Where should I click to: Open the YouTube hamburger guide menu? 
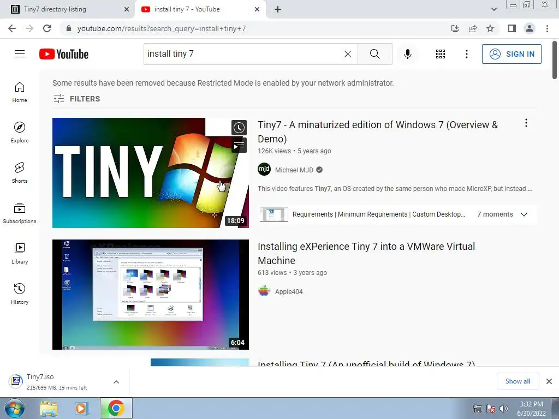(20, 54)
